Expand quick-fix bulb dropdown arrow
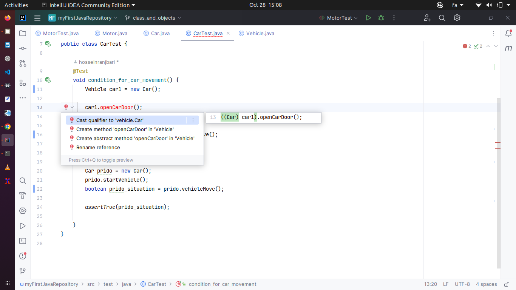This screenshot has width=516, height=290. click(72, 107)
